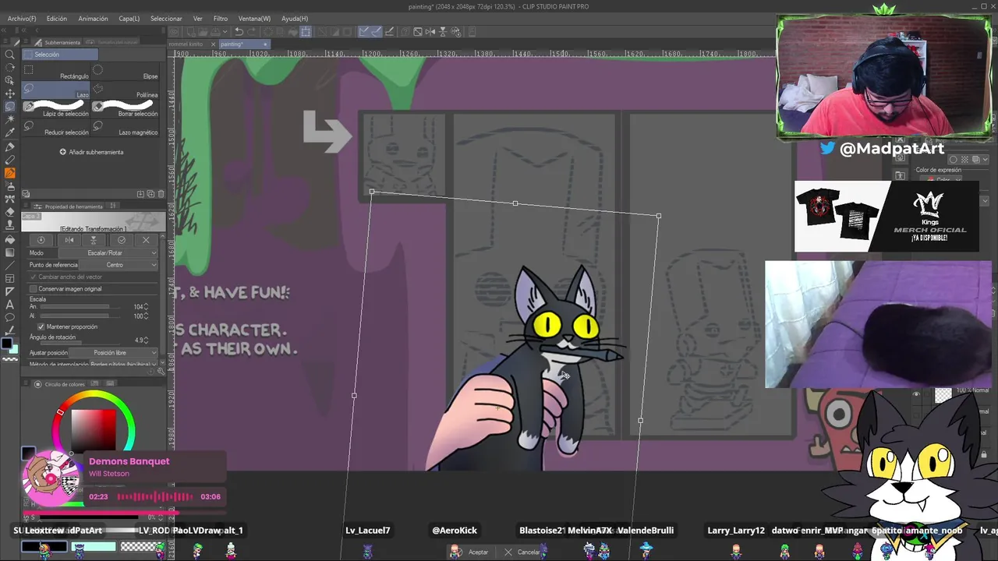Select the Balloon tool
Image resolution: width=998 pixels, height=561 pixels.
[9, 318]
